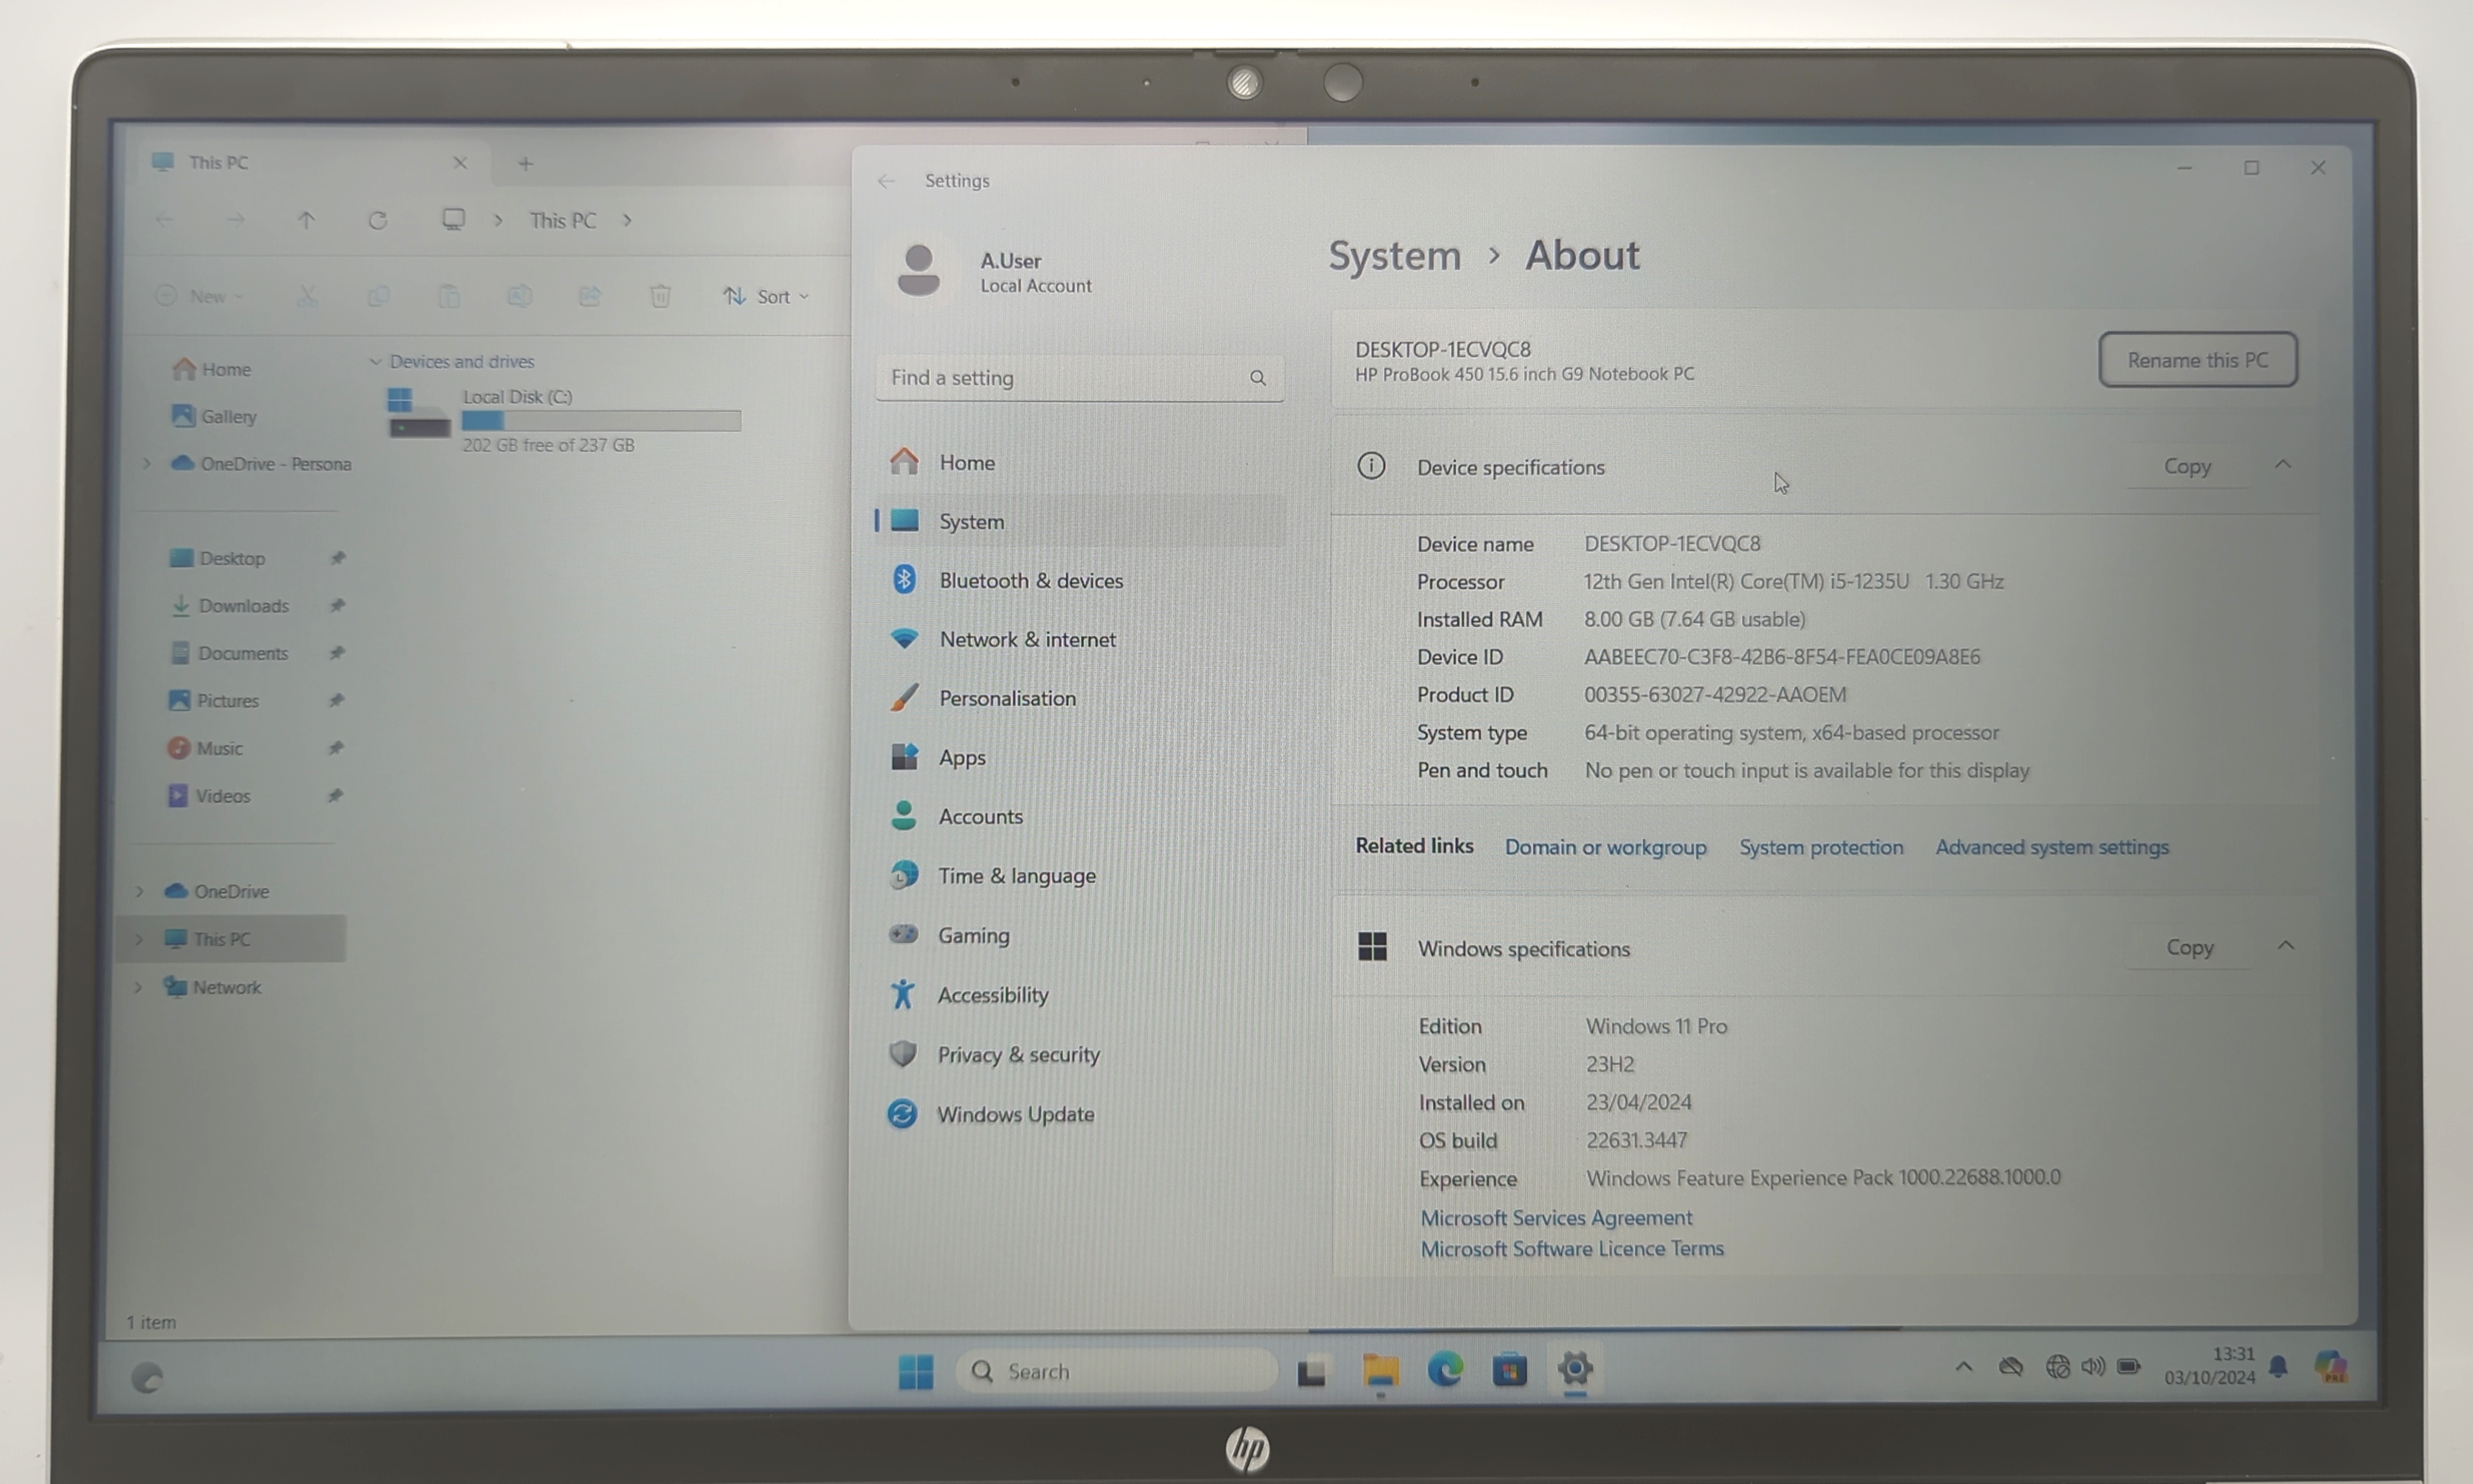Click the taskbar Settings gear icon
Image resolution: width=2473 pixels, height=1484 pixels.
(x=1574, y=1368)
